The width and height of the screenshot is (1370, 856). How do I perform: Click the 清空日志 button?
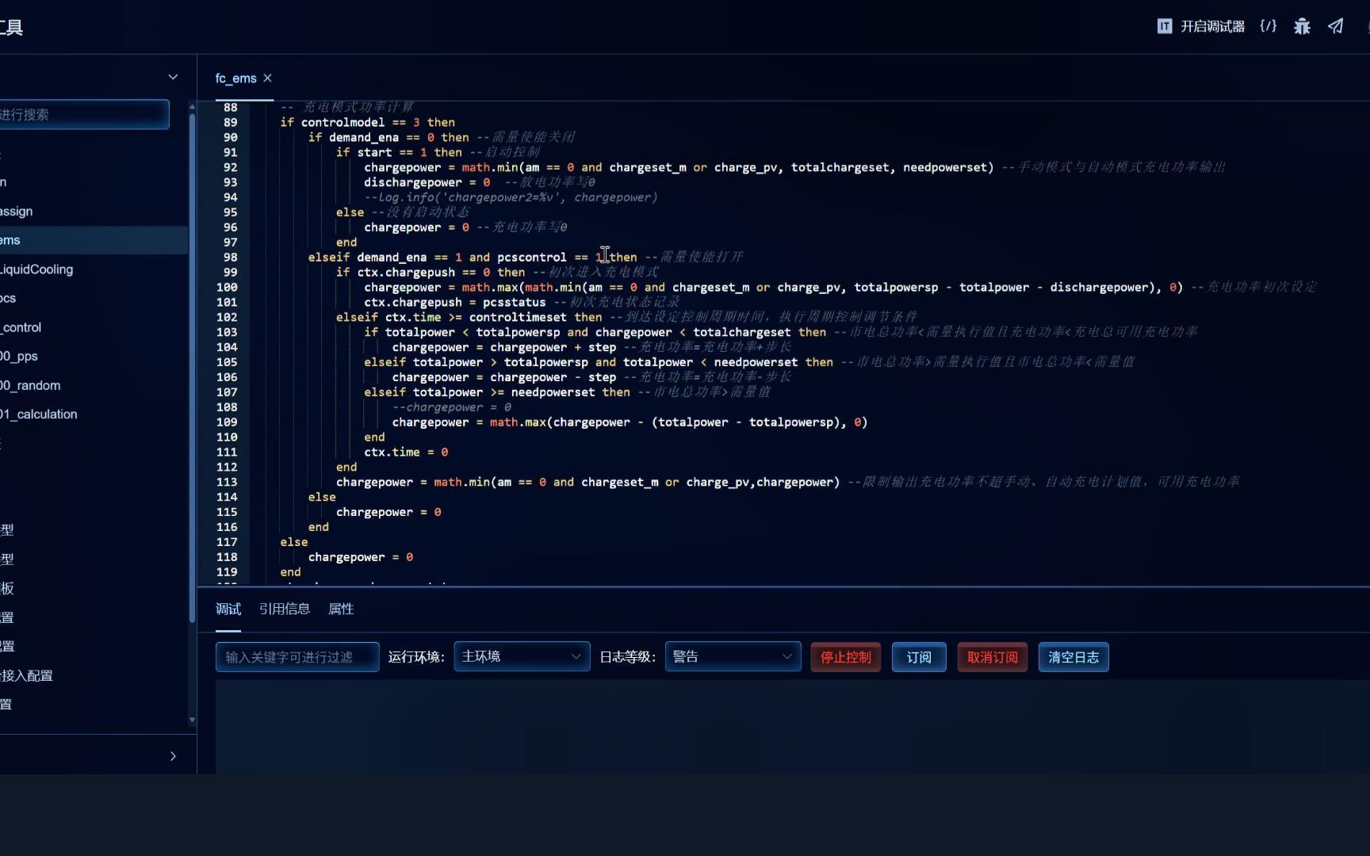tap(1073, 657)
